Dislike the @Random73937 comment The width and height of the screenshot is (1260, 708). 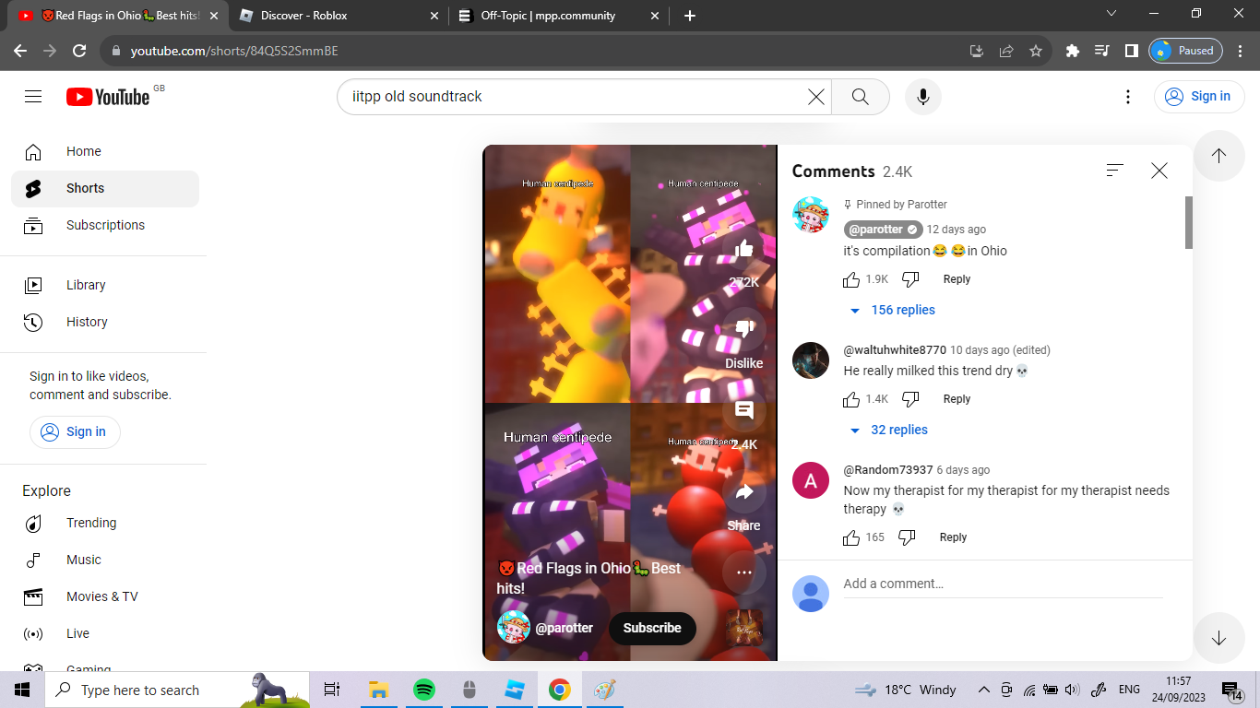click(907, 537)
